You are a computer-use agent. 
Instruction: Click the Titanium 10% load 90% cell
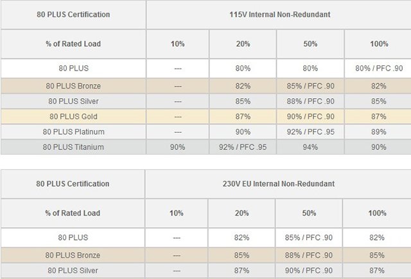(177, 147)
